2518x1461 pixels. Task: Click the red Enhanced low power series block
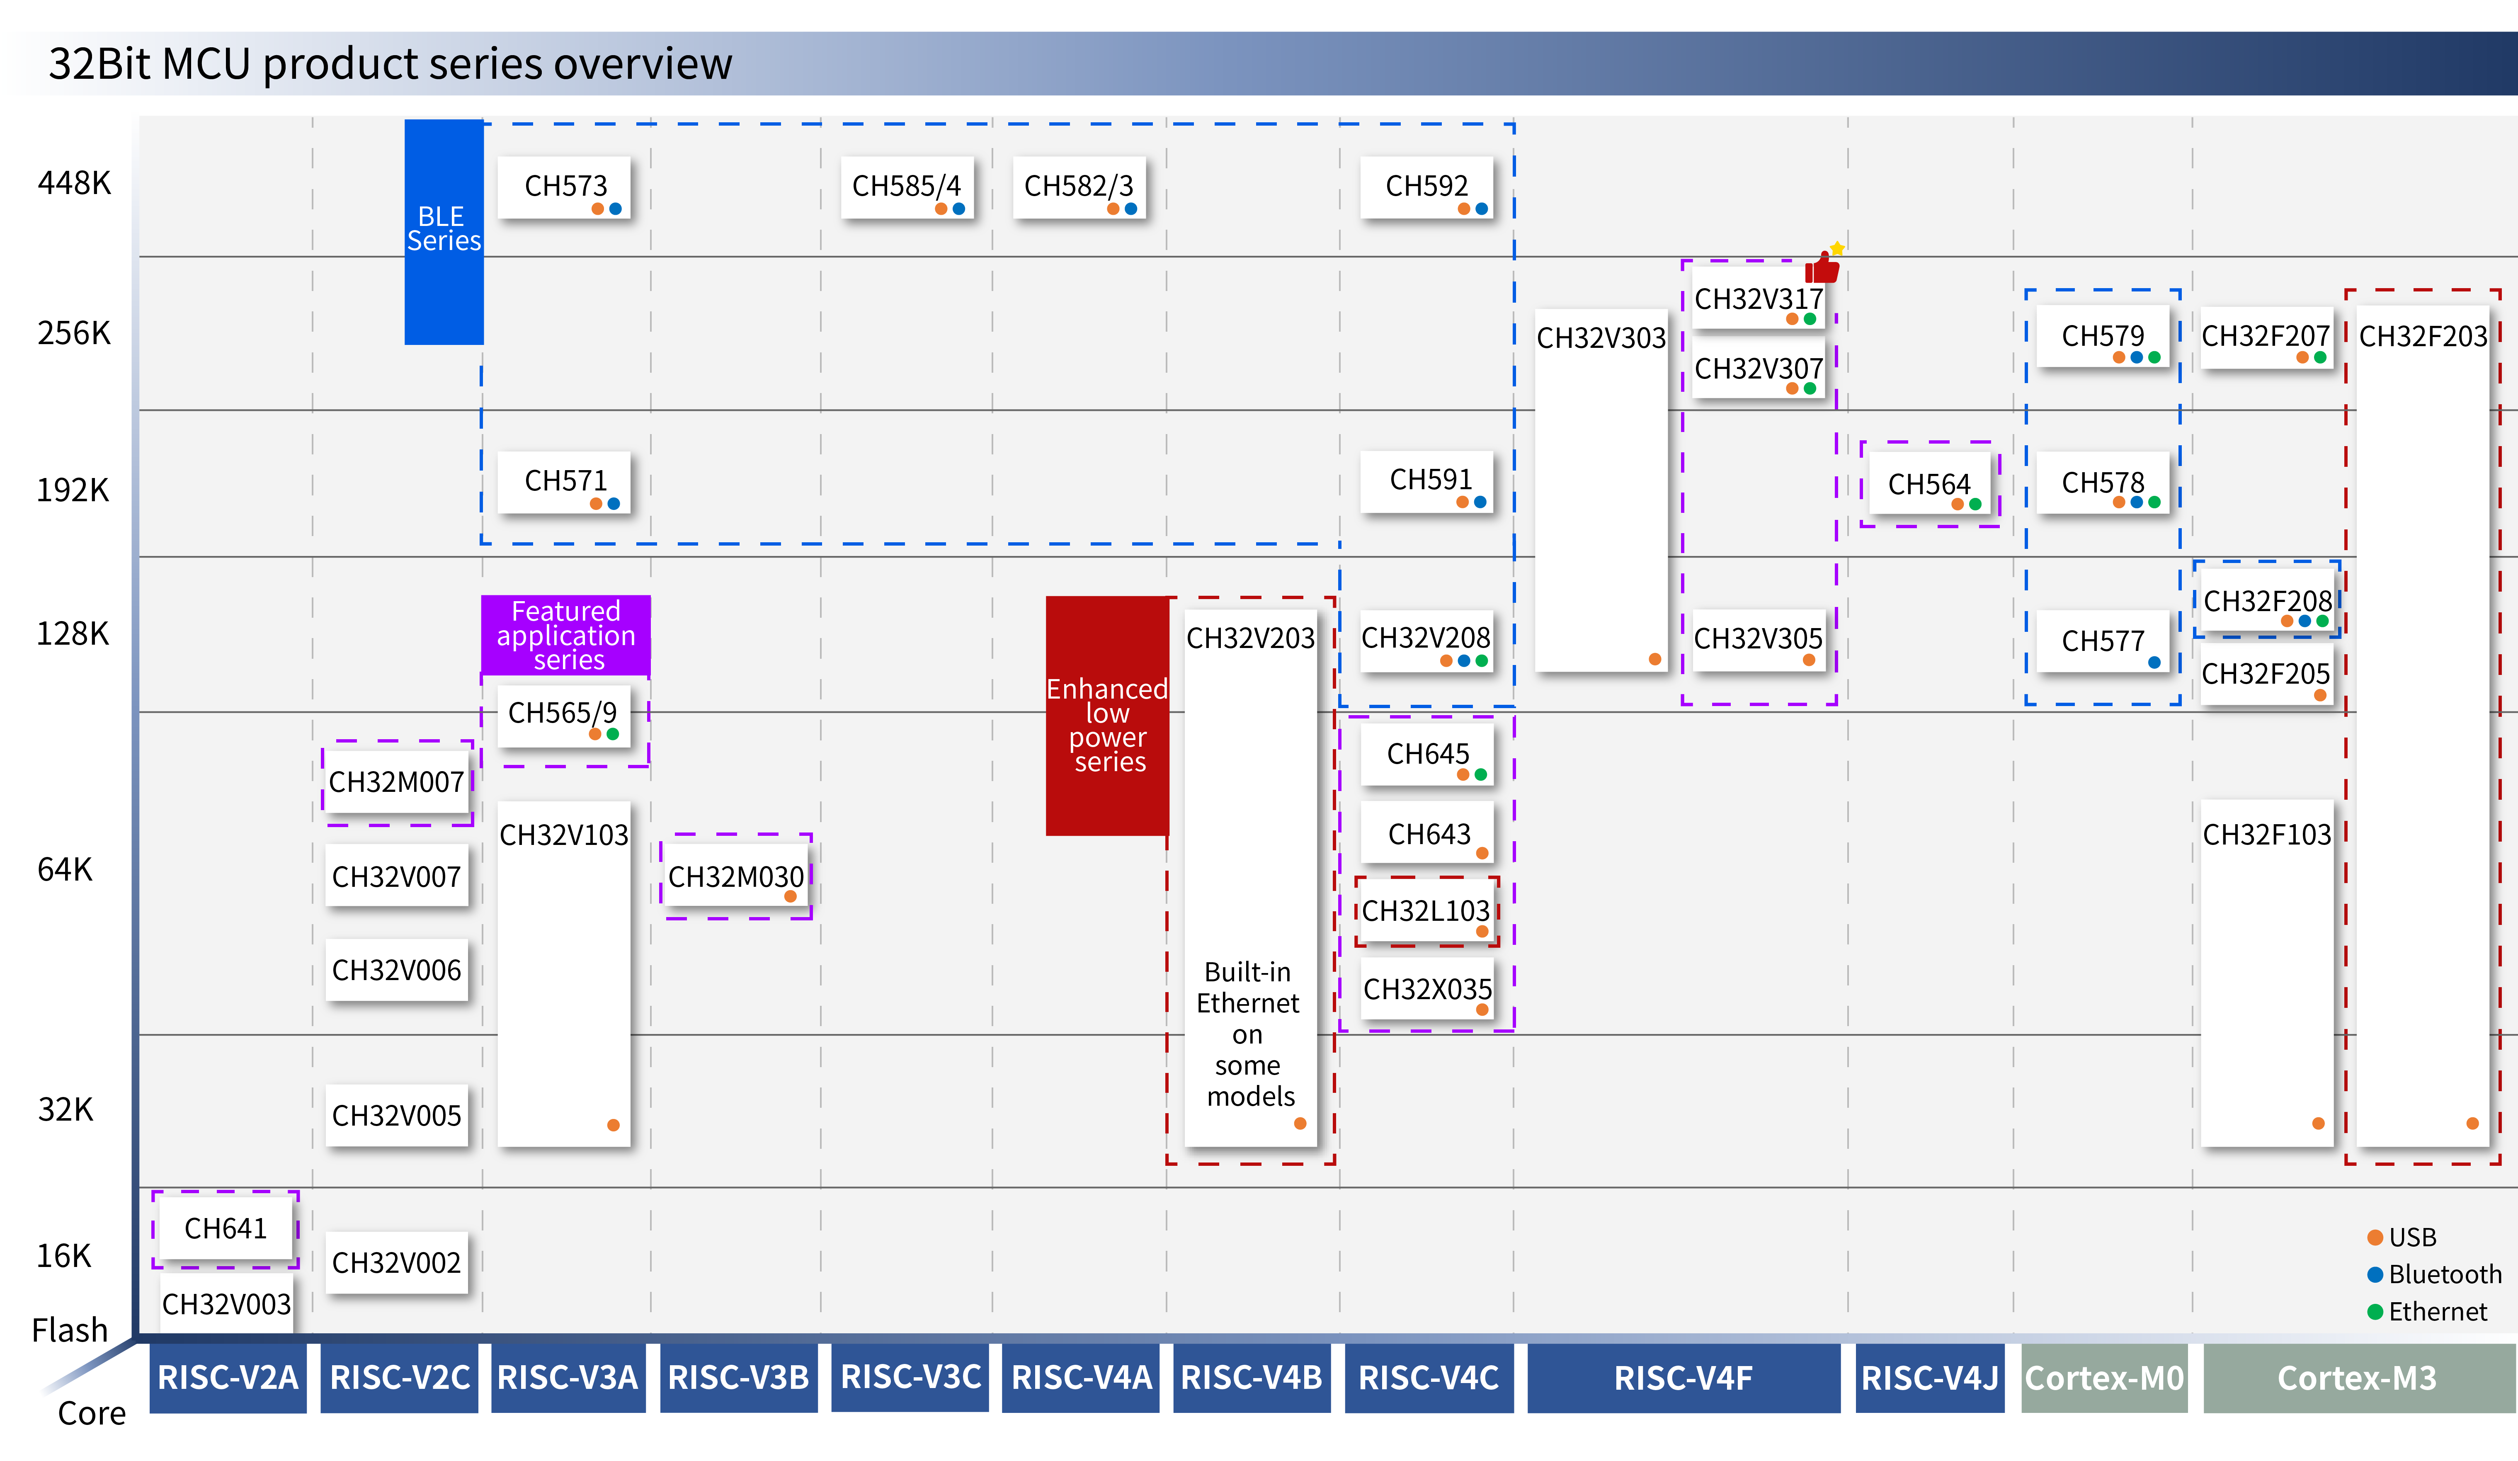1107,716
